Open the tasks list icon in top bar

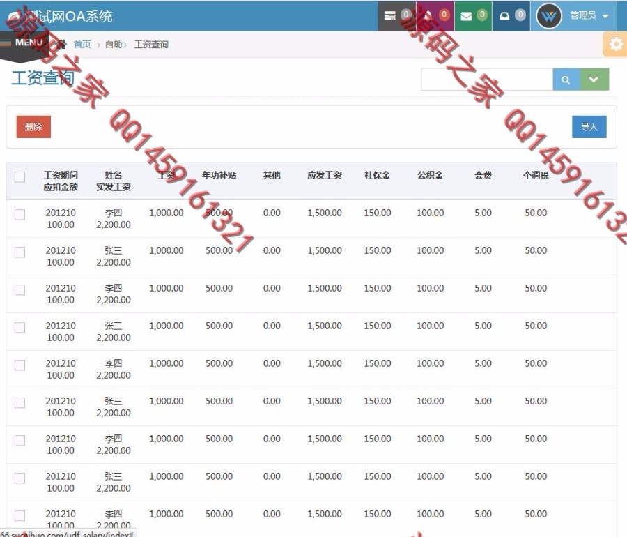[x=396, y=15]
